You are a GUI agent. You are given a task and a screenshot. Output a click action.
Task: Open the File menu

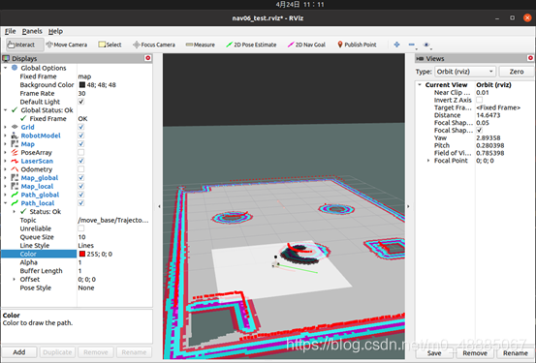pyautogui.click(x=11, y=31)
